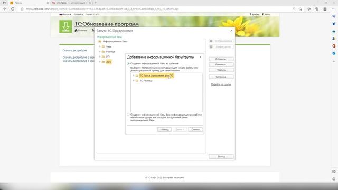Open the Collections icon
The width and height of the screenshot is (338, 190).
pos(317,9)
